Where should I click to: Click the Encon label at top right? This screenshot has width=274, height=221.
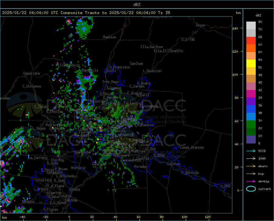[x=201, y=25]
